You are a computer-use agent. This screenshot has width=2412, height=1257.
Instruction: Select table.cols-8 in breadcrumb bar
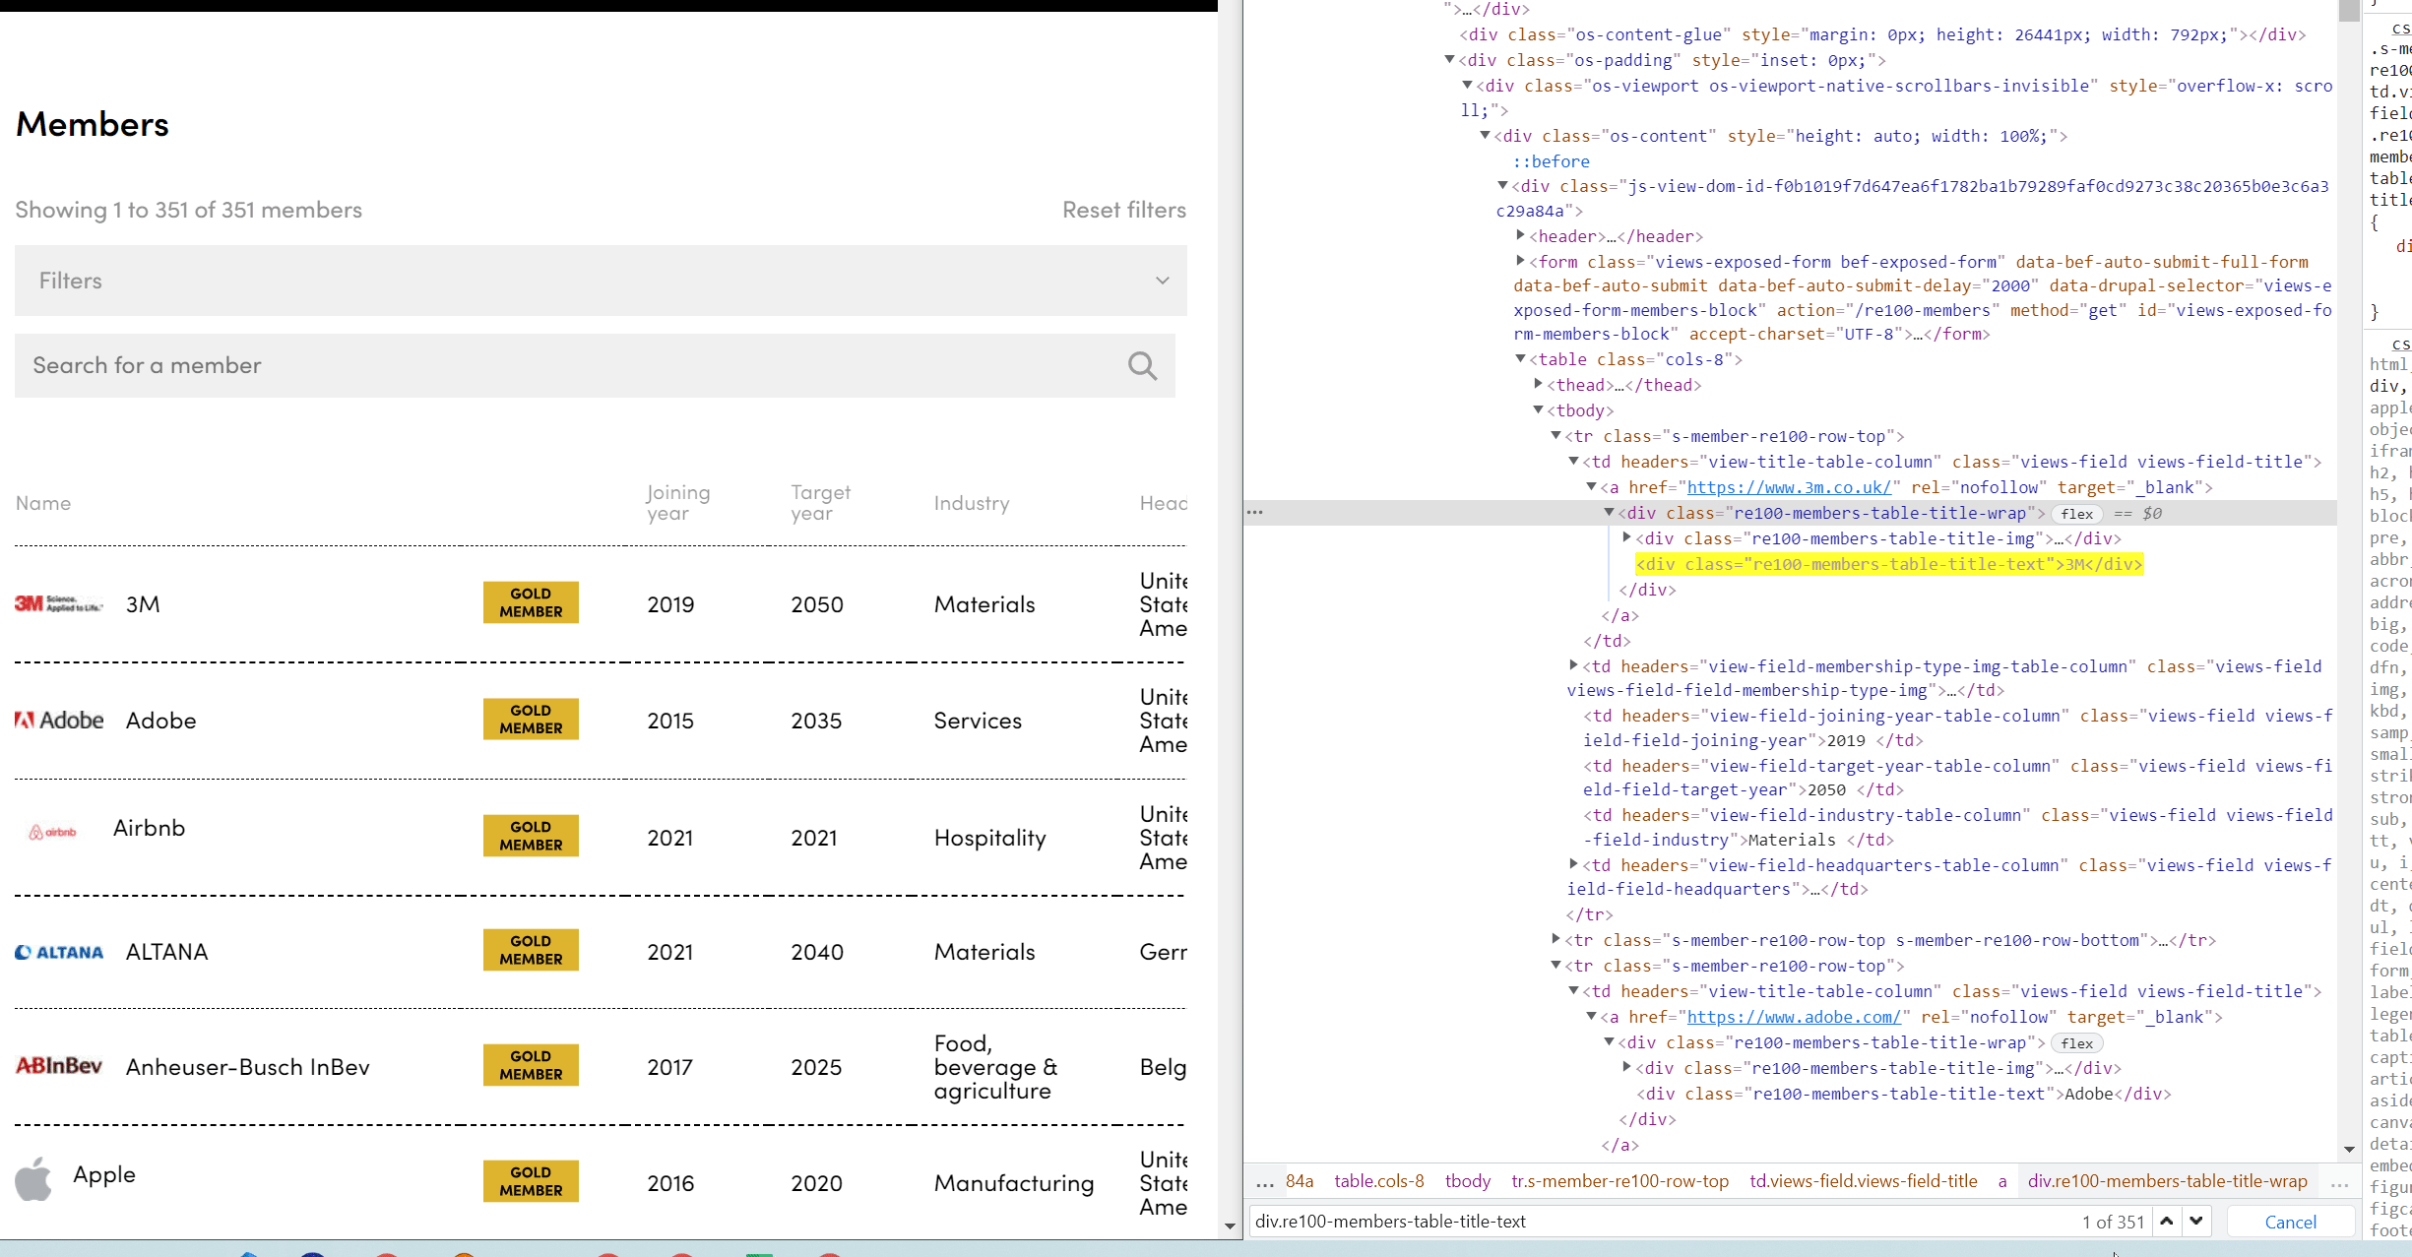(x=1378, y=1181)
